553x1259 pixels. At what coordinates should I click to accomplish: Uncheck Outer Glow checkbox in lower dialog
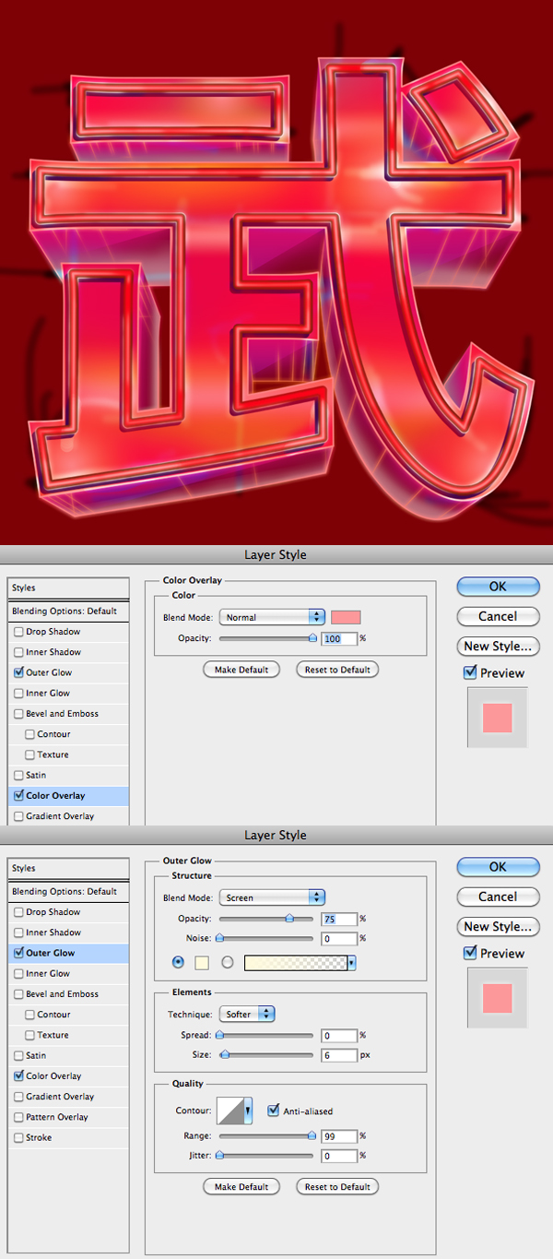[x=18, y=953]
